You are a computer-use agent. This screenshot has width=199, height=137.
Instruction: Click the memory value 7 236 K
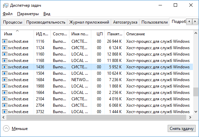click(115, 80)
